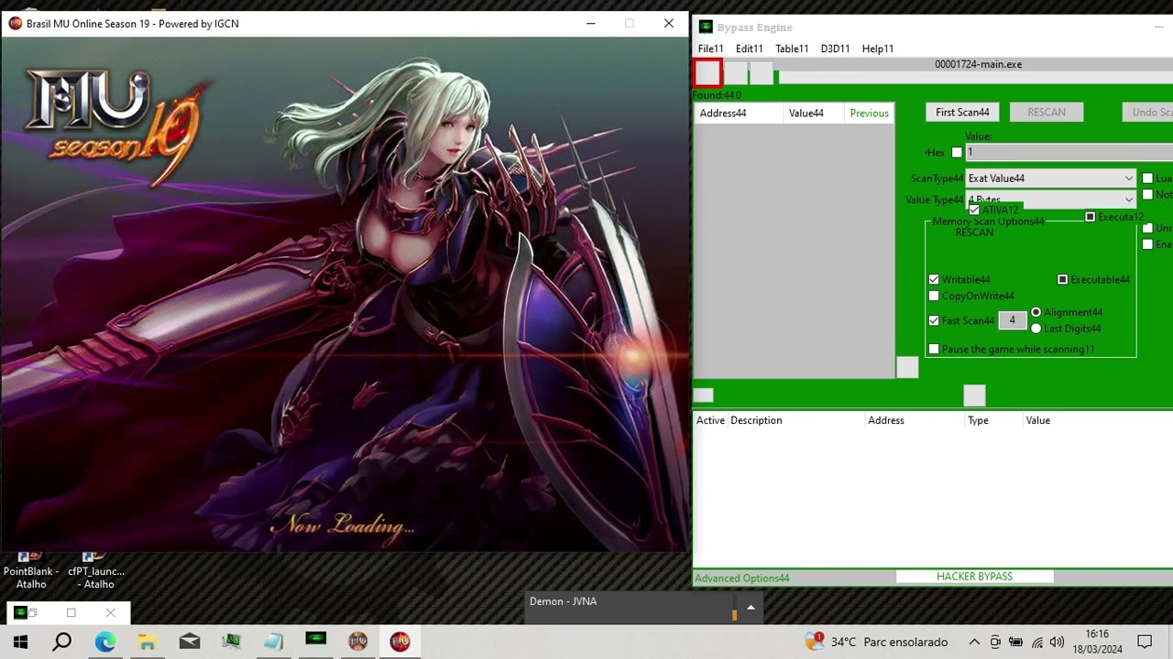
Task: Open the Windows Start menu
Action: click(20, 642)
